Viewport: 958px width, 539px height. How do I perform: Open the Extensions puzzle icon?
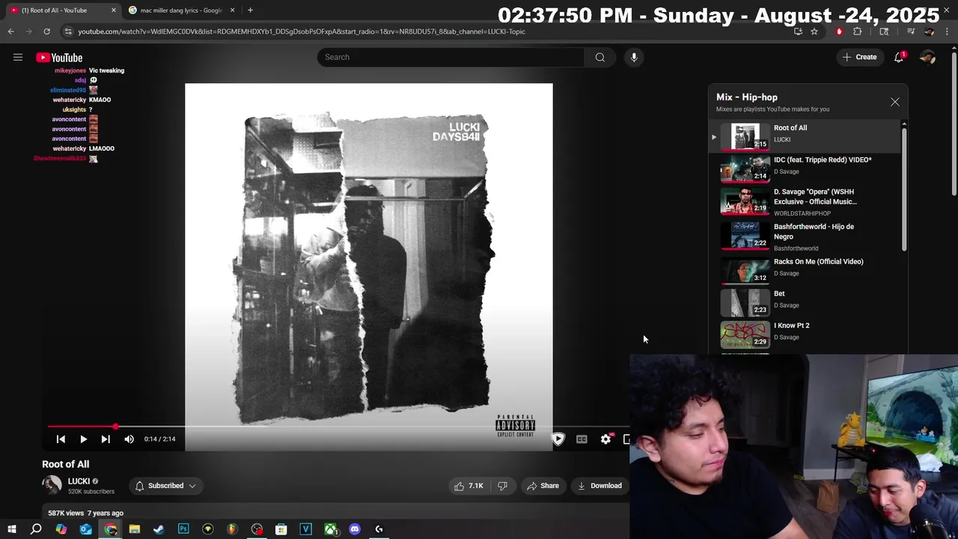click(858, 31)
